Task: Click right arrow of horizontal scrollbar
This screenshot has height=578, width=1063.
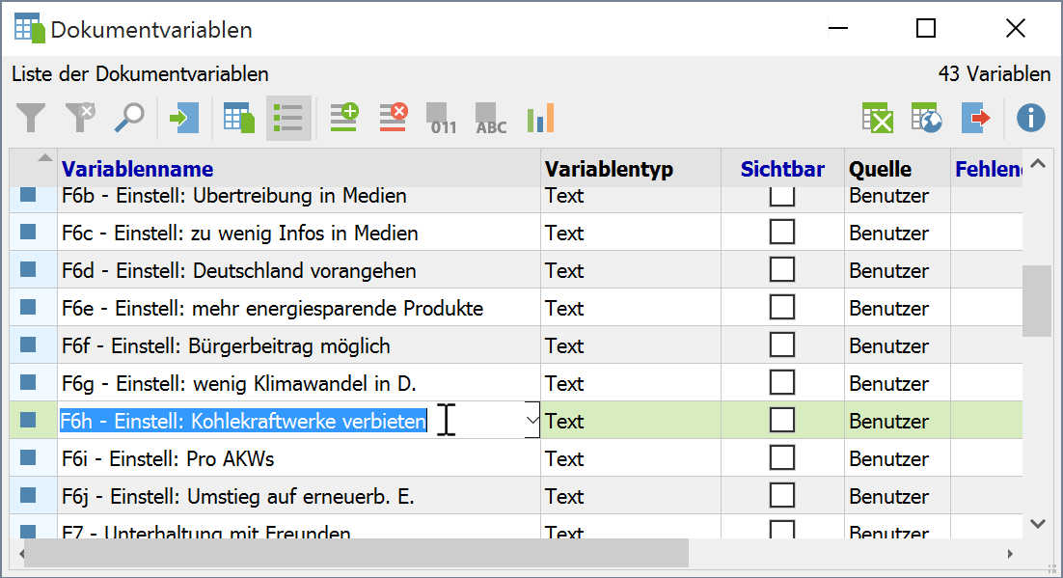Action: [1010, 554]
